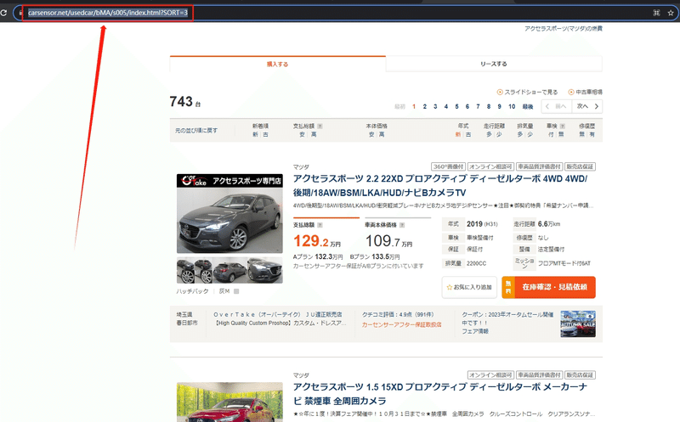The width and height of the screenshot is (680, 422).
Task: Sort 本体価格 by 高 (highest)
Action: coord(382,135)
